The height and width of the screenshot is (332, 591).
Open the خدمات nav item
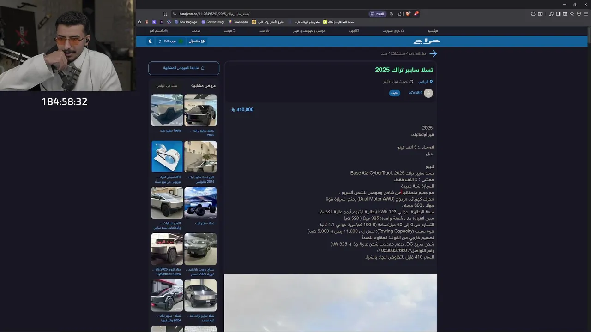click(196, 31)
